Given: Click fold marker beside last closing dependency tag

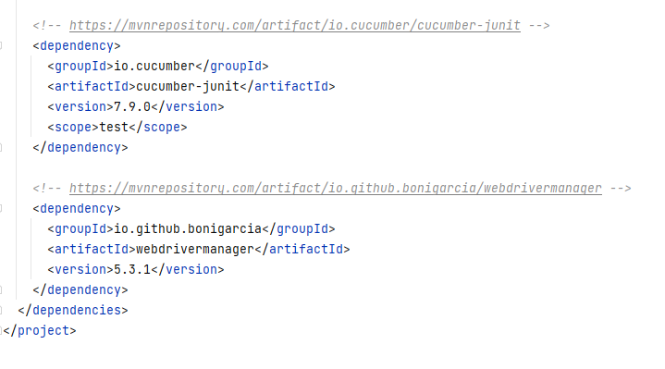Looking at the screenshot, I should (x=1, y=290).
